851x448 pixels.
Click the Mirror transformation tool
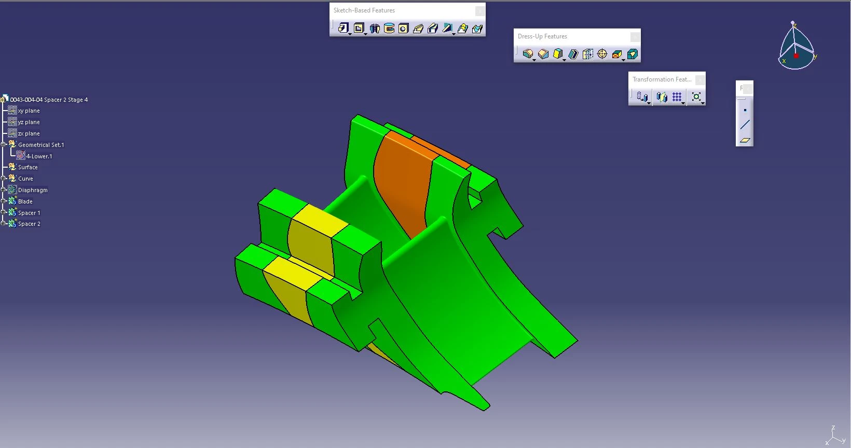661,97
